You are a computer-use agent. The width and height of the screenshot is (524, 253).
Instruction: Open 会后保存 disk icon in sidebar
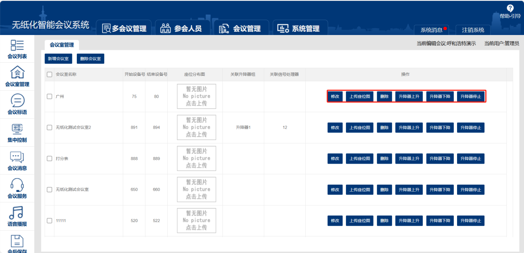pyautogui.click(x=17, y=241)
